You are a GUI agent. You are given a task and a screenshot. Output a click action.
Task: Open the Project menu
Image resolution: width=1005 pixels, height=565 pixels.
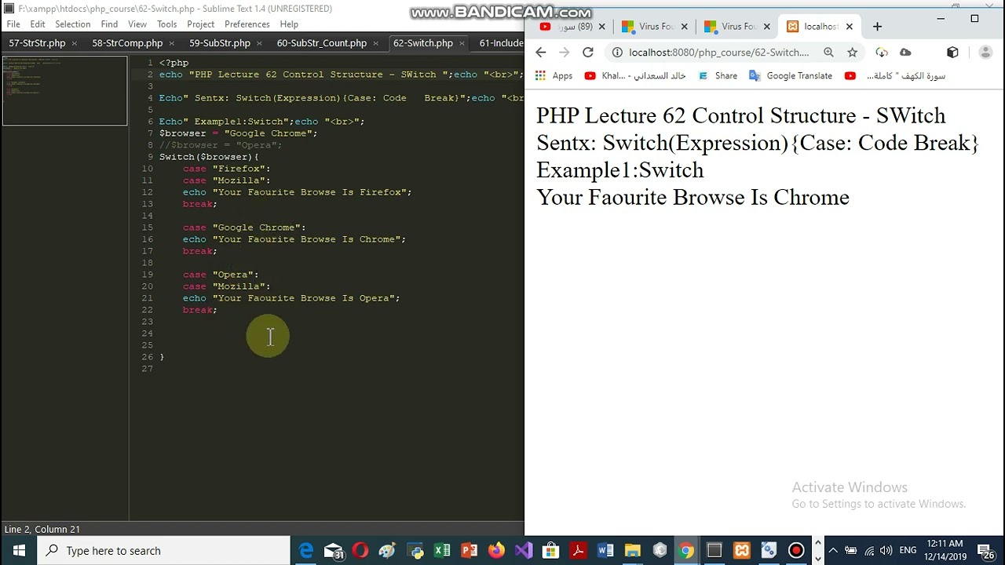(200, 24)
